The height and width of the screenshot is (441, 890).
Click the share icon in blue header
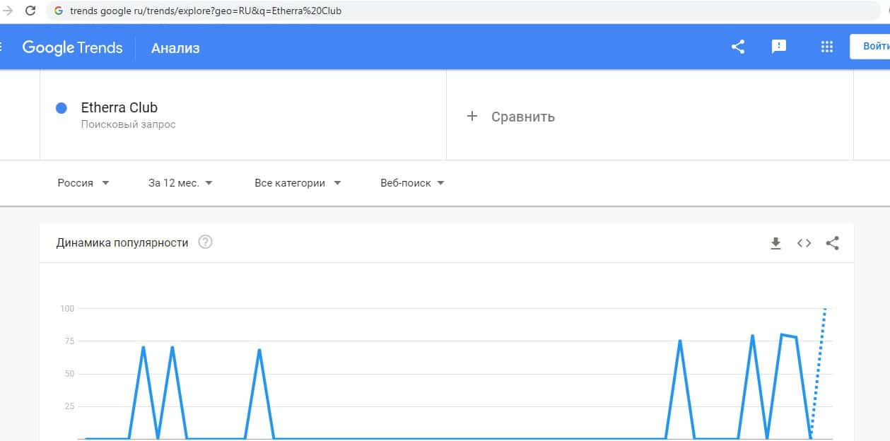(738, 47)
